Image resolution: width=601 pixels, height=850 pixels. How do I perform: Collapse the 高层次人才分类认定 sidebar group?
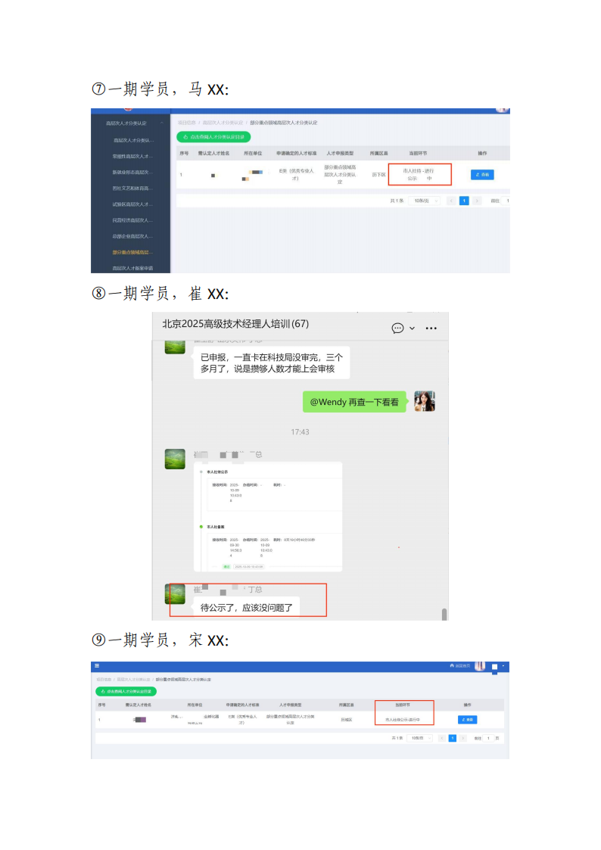coord(131,123)
